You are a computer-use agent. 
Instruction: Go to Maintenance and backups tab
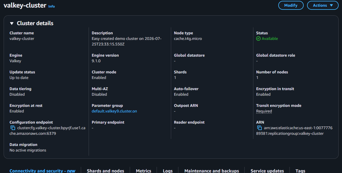[212, 171]
